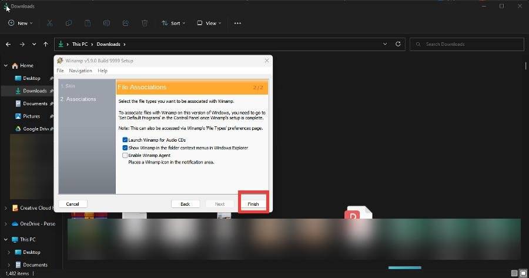
Task: Go up one folder level arrow
Action: (45, 44)
